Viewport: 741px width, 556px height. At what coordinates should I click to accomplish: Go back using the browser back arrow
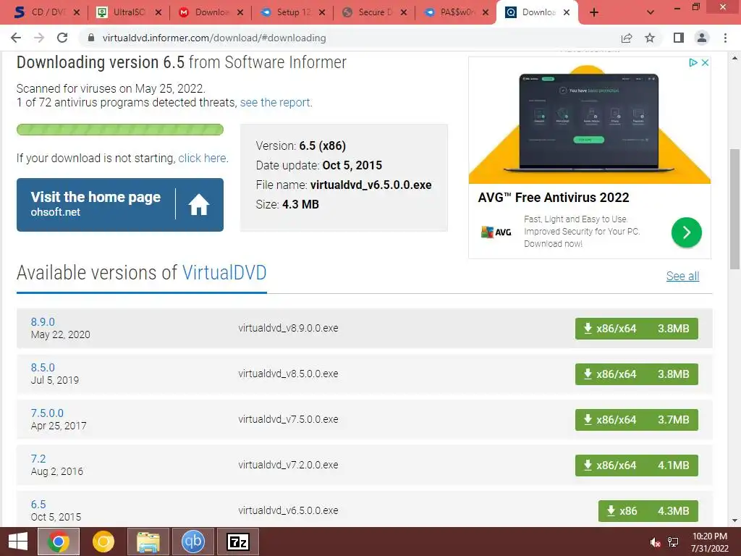[16, 38]
